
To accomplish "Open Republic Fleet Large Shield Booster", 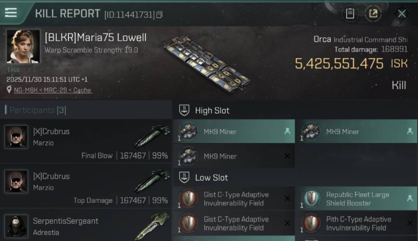I will [356, 199].
